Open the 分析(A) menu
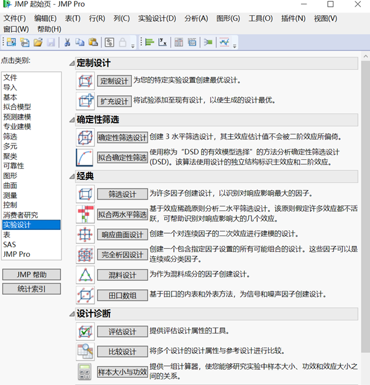The width and height of the screenshot is (370, 385). 196,18
